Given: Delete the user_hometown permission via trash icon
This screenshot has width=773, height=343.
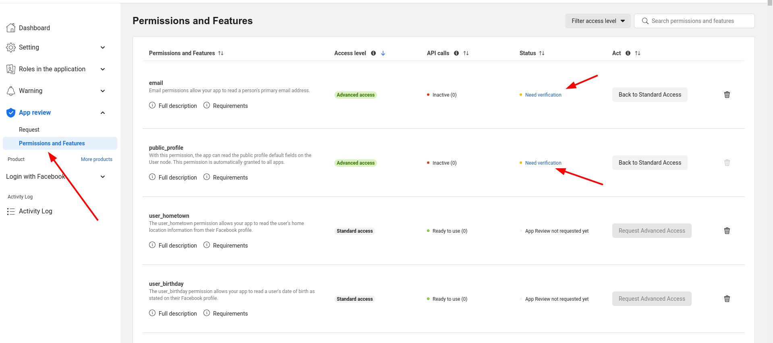Looking at the screenshot, I should 727,231.
